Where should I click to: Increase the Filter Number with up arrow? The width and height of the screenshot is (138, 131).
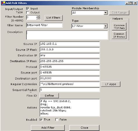[38, 16]
